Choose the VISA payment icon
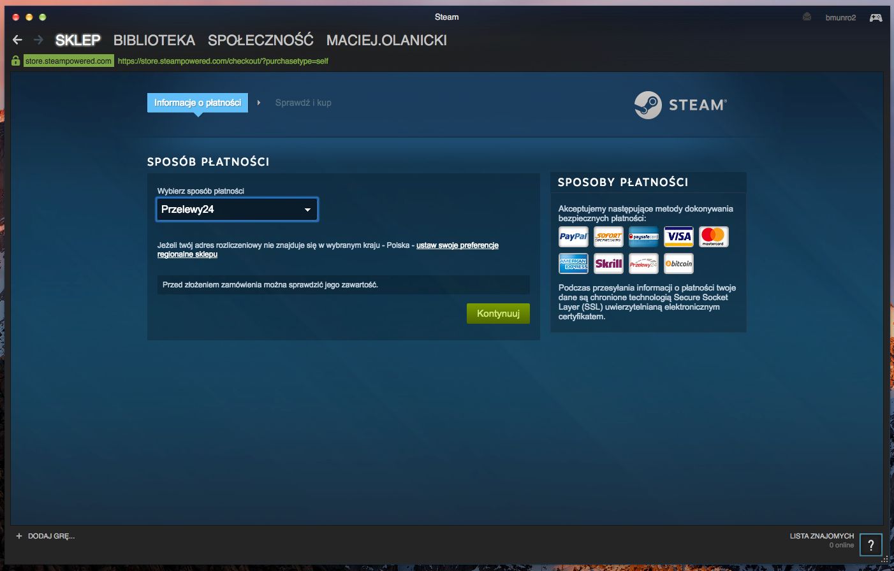 pyautogui.click(x=678, y=236)
